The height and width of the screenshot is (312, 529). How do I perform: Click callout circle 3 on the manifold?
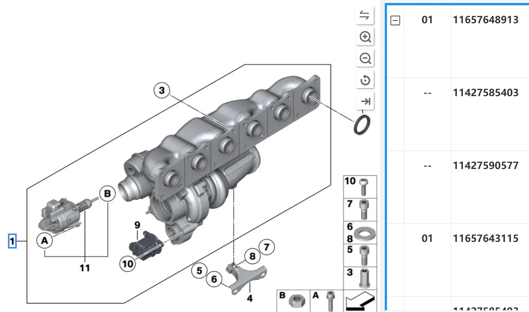point(162,91)
